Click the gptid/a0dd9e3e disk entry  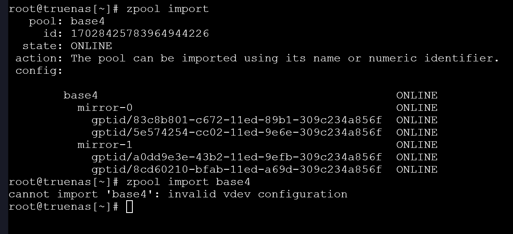tap(236, 157)
